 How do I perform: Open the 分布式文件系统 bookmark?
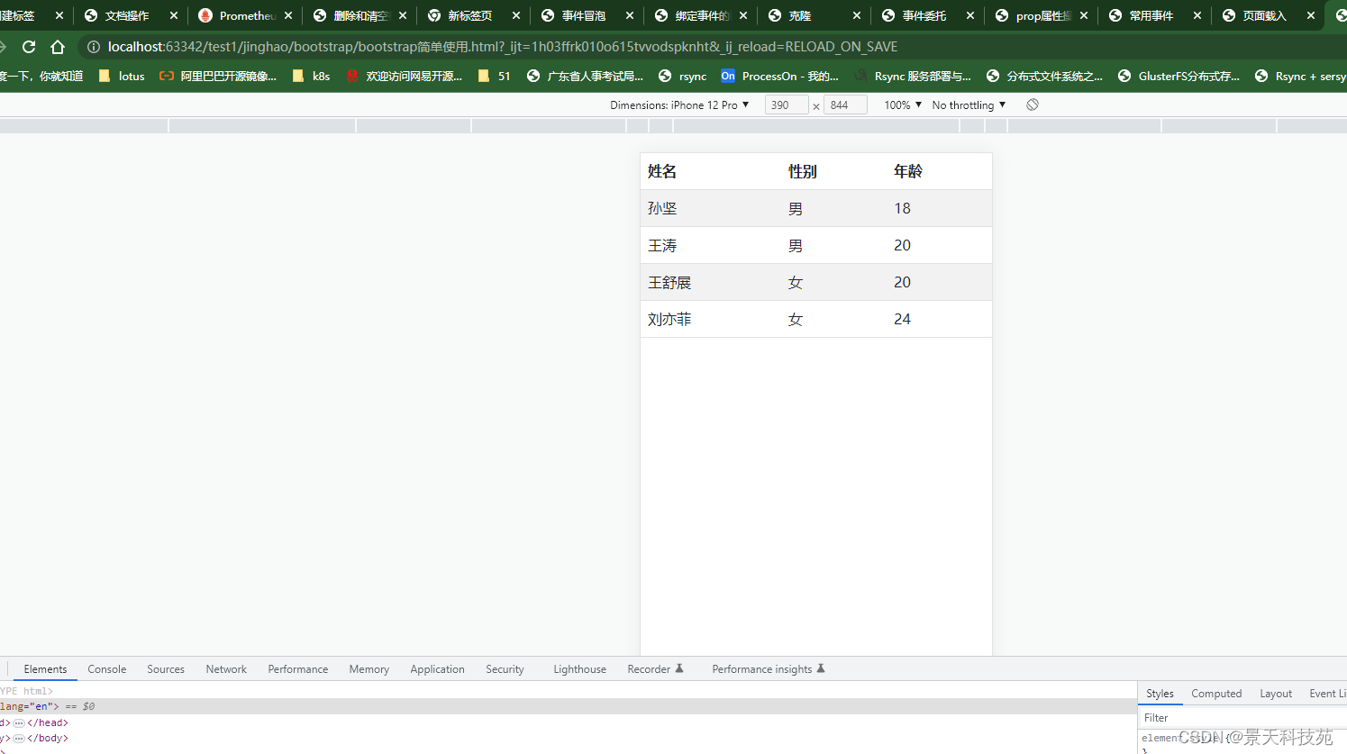(1044, 77)
